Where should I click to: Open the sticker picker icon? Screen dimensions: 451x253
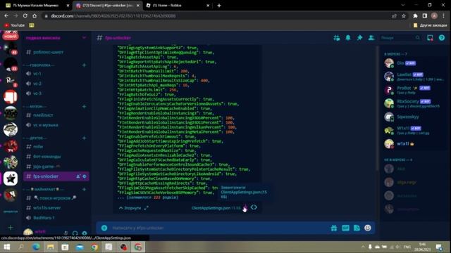(357, 228)
